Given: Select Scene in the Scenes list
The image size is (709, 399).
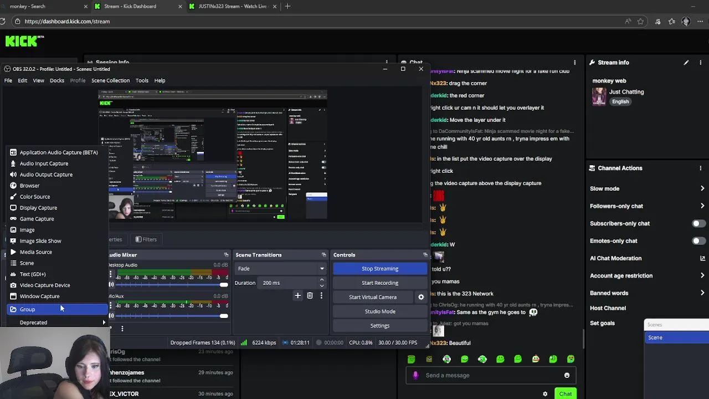Looking at the screenshot, I should click(676, 337).
